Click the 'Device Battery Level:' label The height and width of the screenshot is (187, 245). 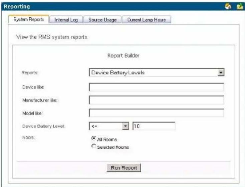[43, 126]
